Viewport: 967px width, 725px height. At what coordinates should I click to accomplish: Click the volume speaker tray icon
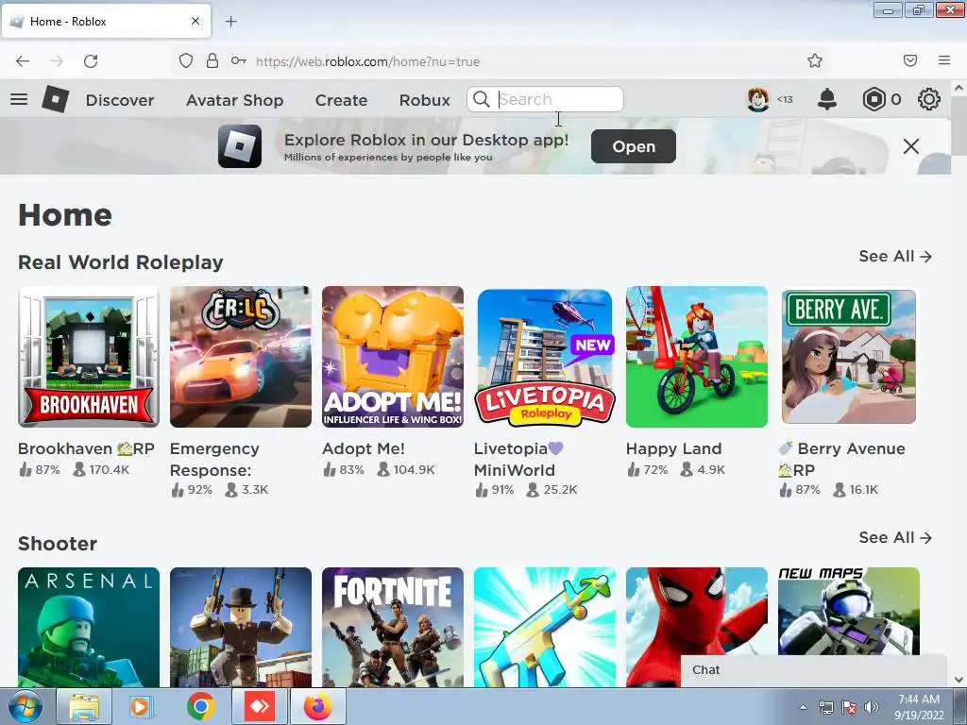click(872, 707)
